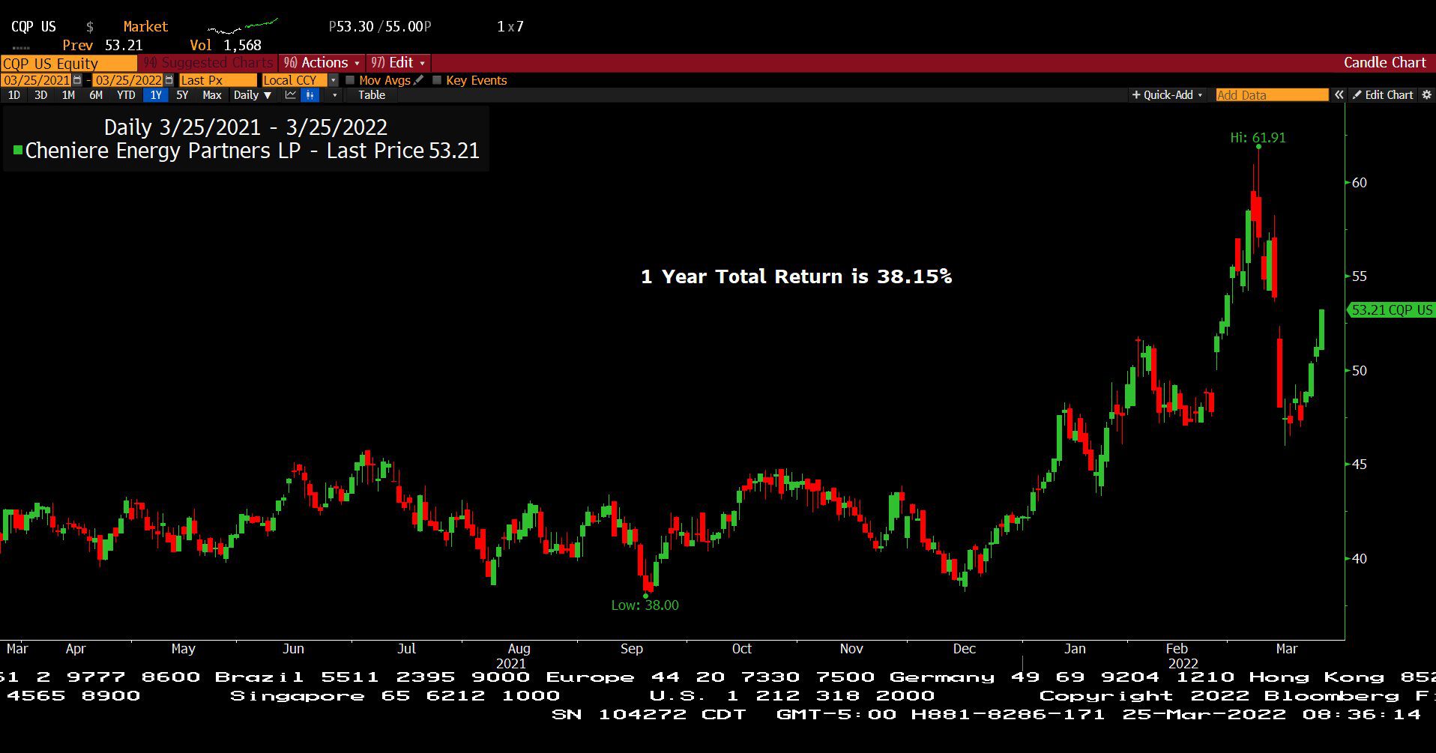Enable the Mov Avgs checkbox
The width and height of the screenshot is (1436, 753).
point(350,80)
